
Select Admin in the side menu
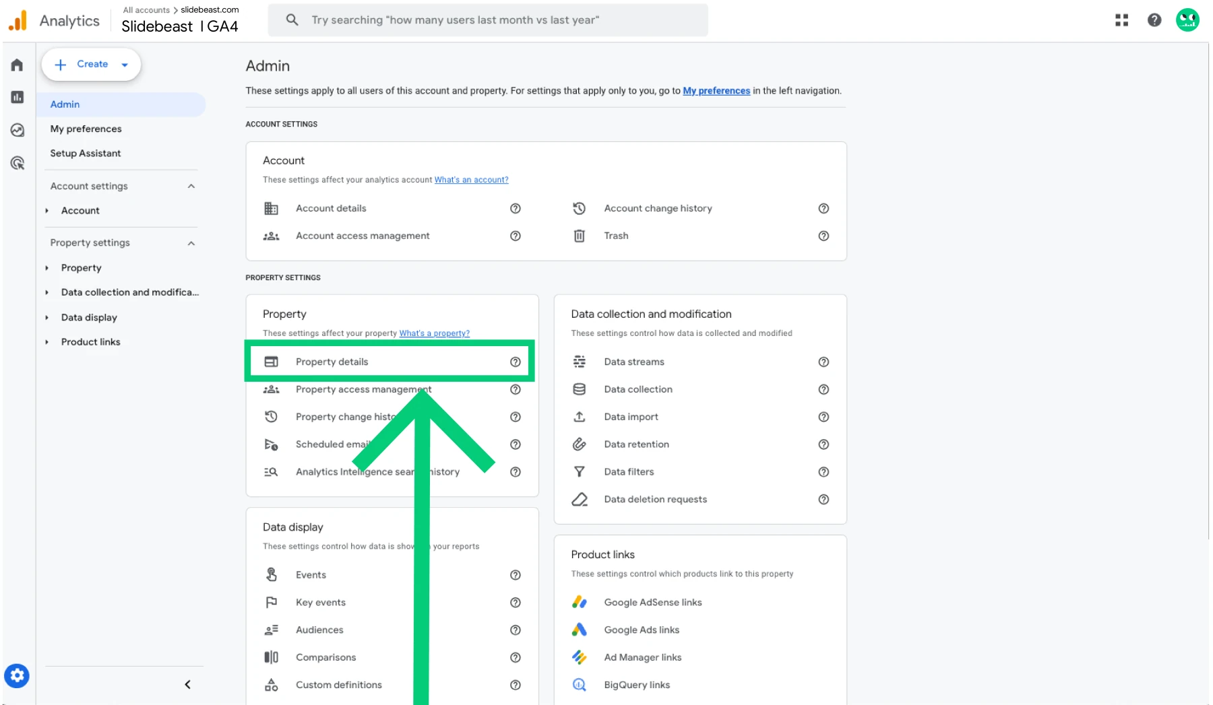121,104
